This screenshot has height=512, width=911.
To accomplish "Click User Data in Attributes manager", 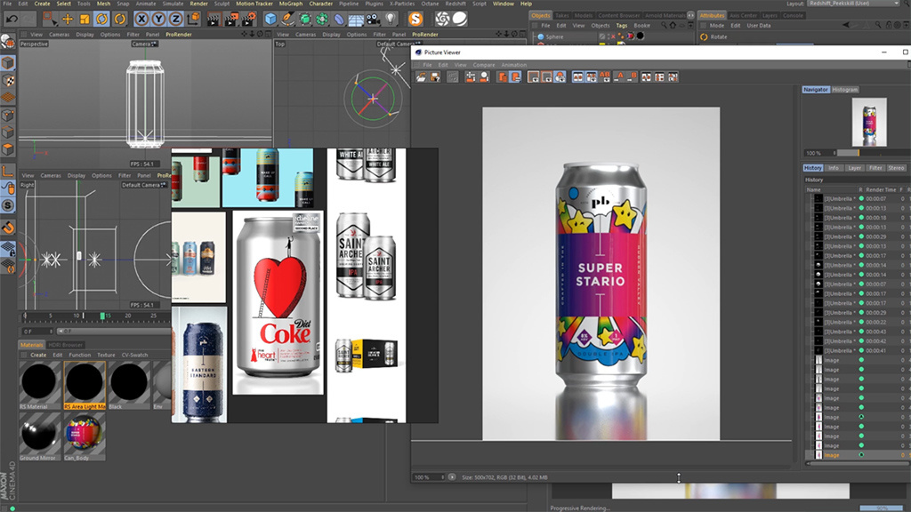I will (759, 26).
